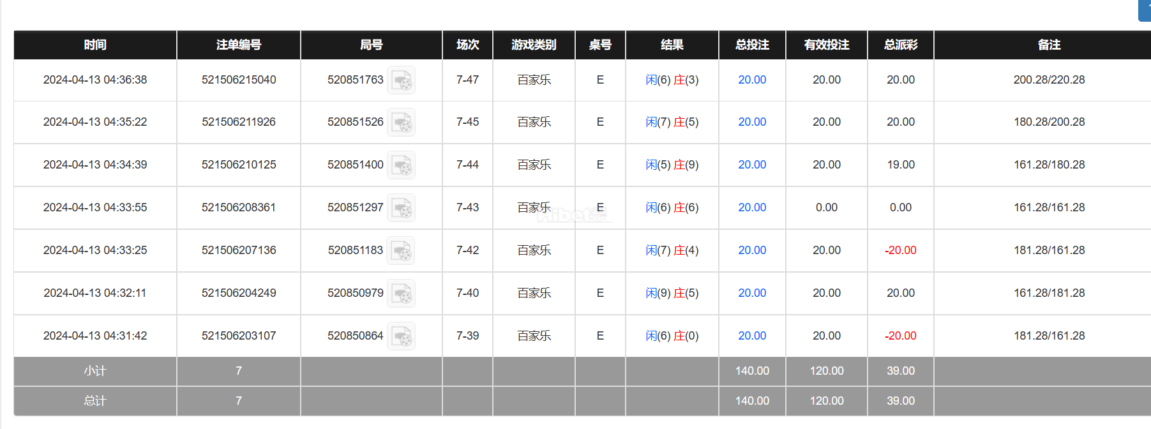This screenshot has height=429, width=1151.
Task: Select bet number 521506215040 cell
Action: pos(239,80)
